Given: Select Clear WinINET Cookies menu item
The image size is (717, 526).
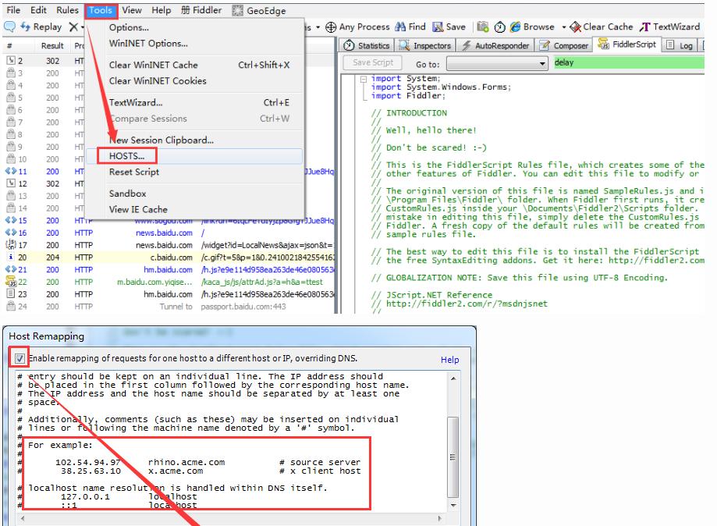Looking at the screenshot, I should (194, 81).
